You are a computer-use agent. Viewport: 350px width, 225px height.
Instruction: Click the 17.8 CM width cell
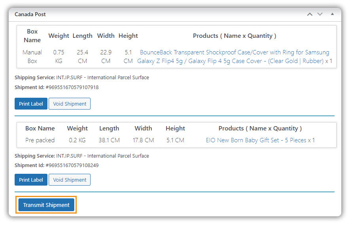[x=143, y=140]
